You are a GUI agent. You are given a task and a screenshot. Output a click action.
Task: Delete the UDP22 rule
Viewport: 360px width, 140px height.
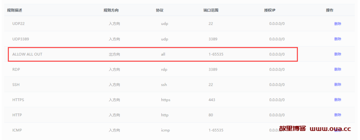tap(337, 24)
